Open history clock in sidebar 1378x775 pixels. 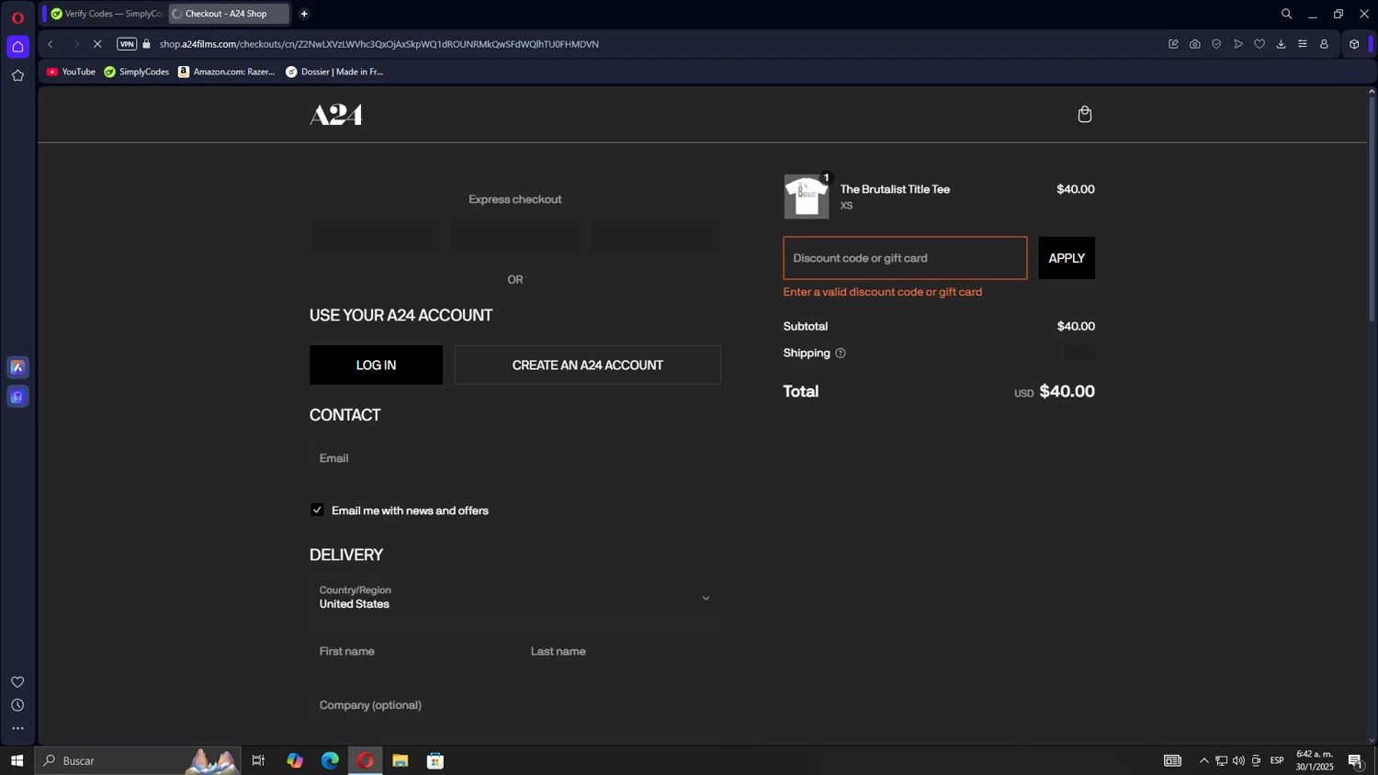pos(17,705)
